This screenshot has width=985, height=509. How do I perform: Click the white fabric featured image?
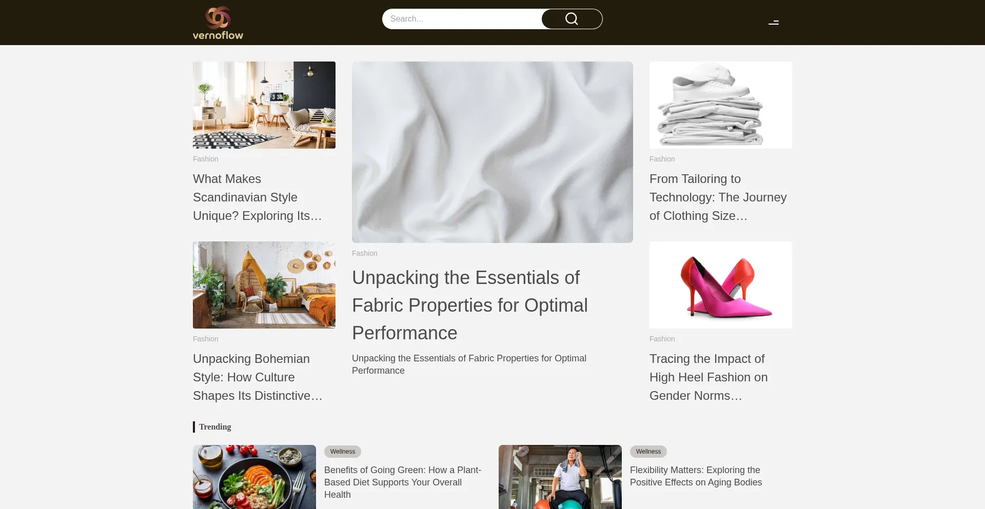pyautogui.click(x=493, y=152)
